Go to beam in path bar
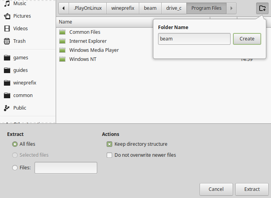Viewport: 271px width, 198px height. click(150, 8)
